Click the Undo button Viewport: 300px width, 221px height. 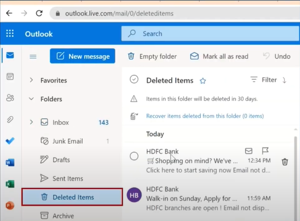point(277,56)
